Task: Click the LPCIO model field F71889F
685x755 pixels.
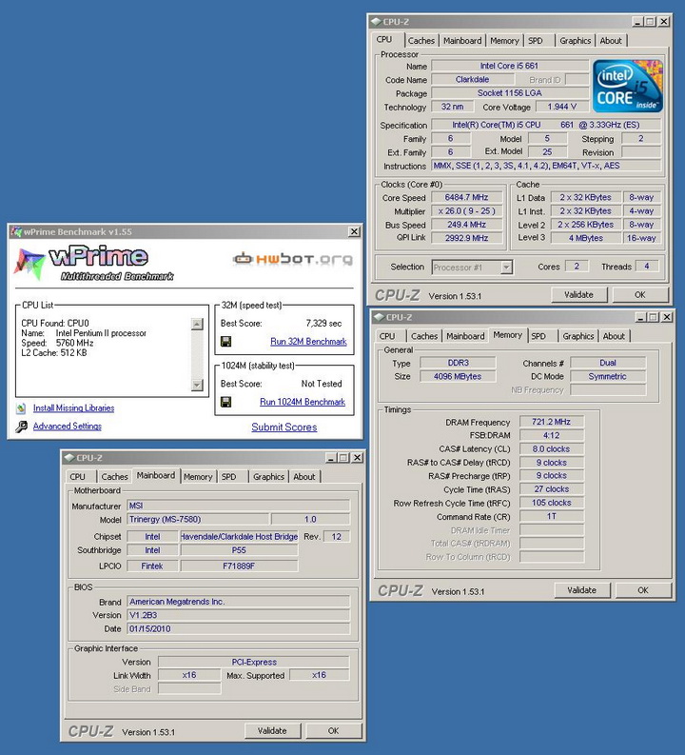Action: click(239, 566)
